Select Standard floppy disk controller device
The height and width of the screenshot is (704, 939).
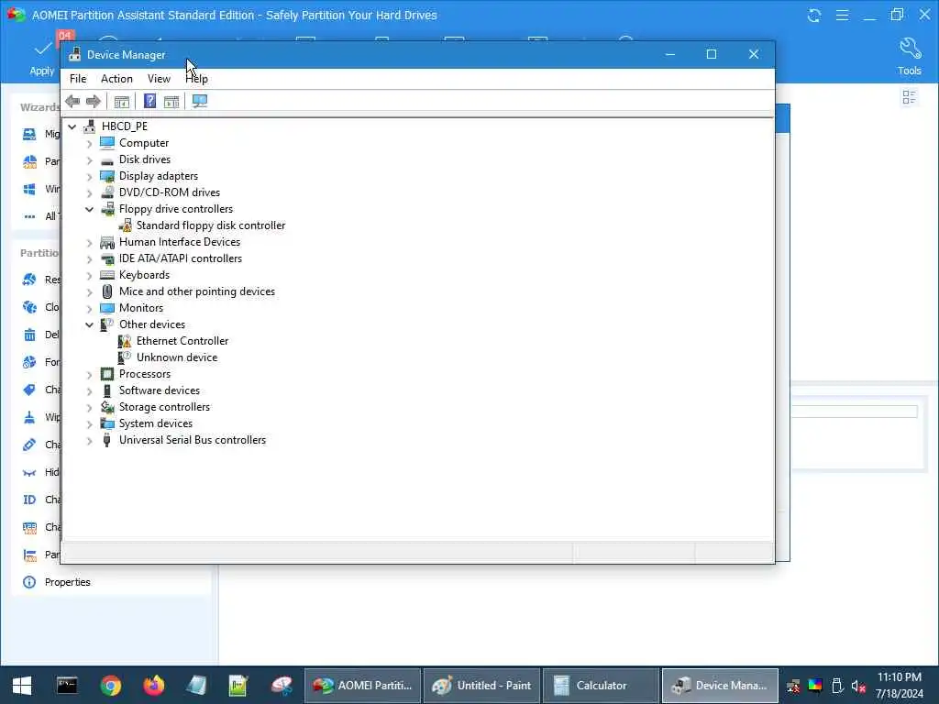(x=210, y=225)
